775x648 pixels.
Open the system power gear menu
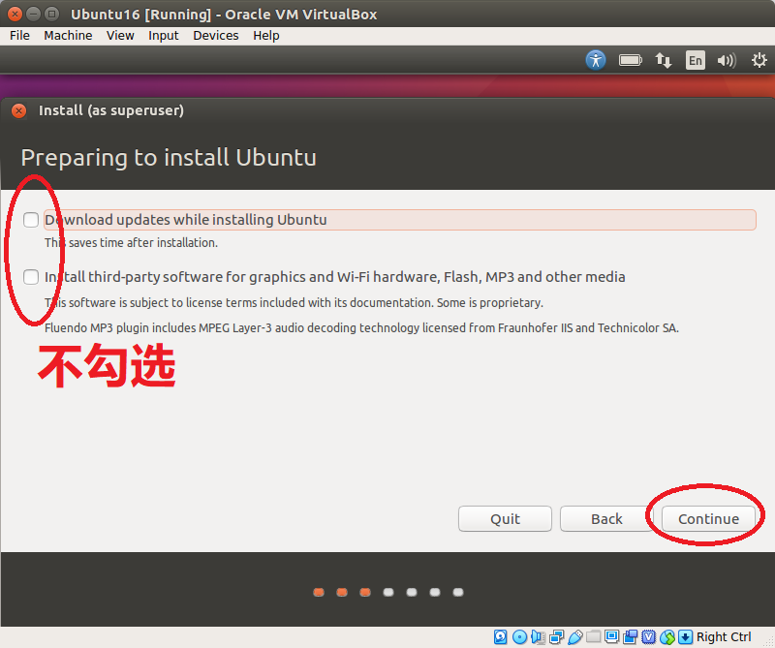(x=759, y=60)
